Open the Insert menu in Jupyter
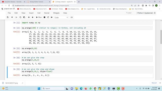Viewport: 162px width, 91px height. coord(31,13)
